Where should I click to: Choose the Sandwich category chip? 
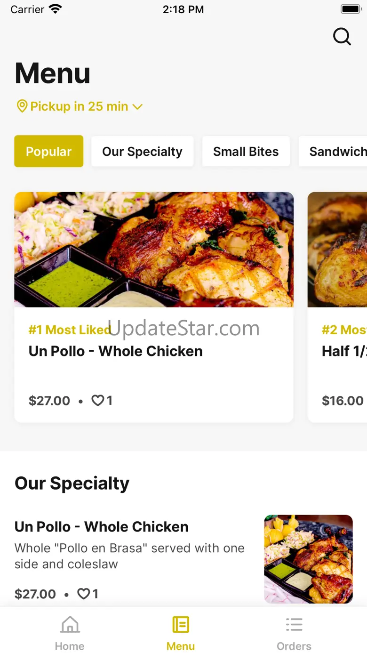333,151
